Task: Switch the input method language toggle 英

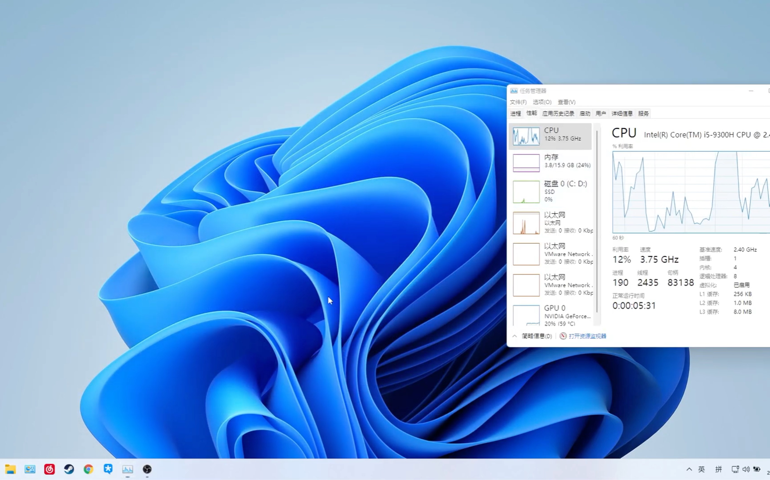Action: tap(702, 469)
